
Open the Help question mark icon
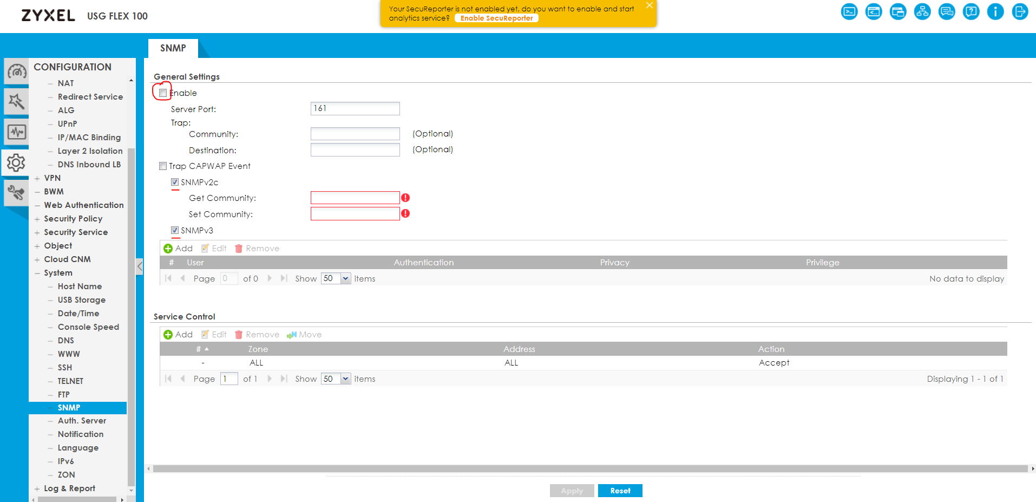click(x=971, y=11)
